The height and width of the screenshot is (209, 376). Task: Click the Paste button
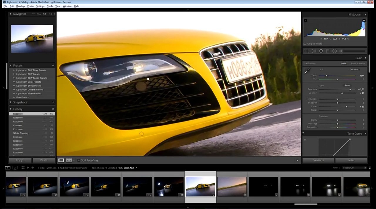click(44, 160)
